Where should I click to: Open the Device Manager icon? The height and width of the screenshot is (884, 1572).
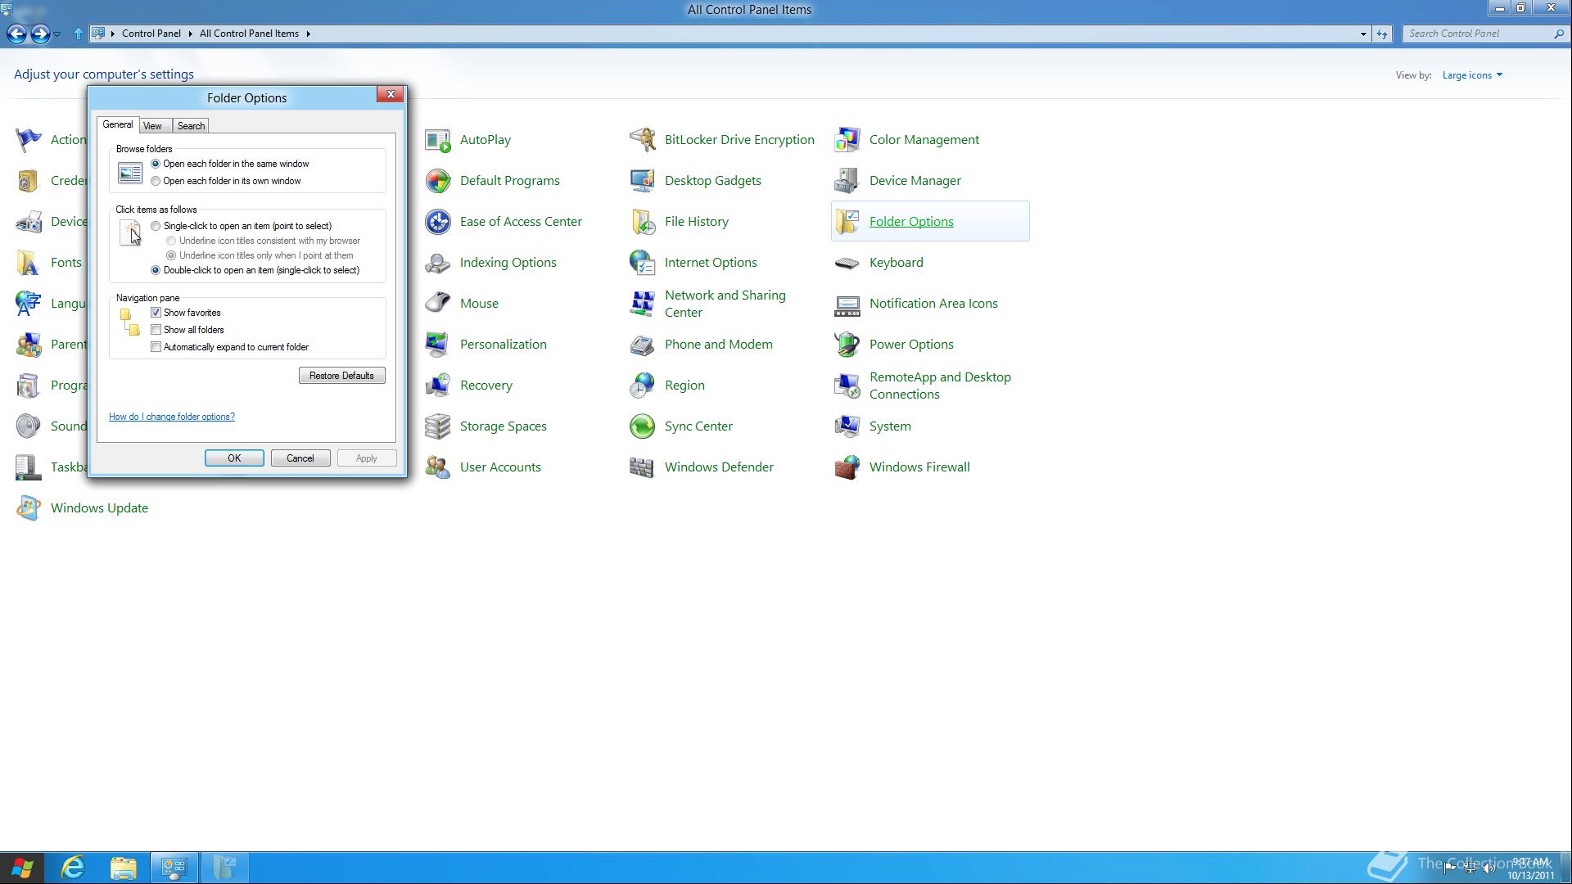847,181
